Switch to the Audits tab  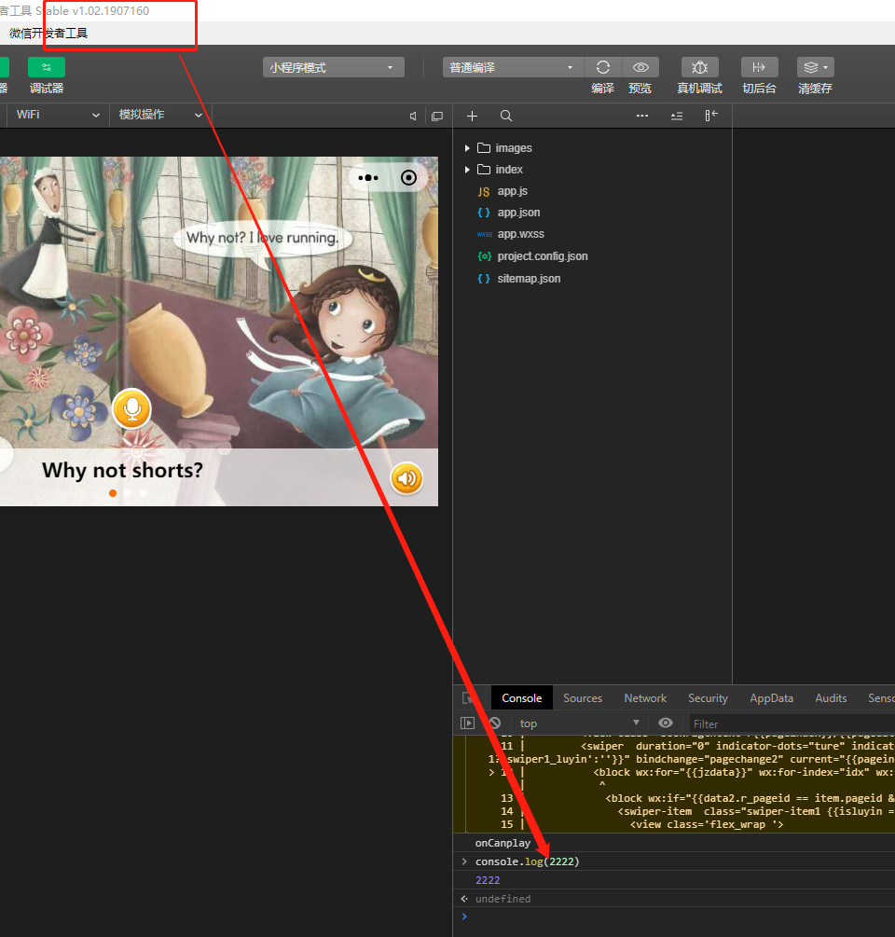click(831, 698)
